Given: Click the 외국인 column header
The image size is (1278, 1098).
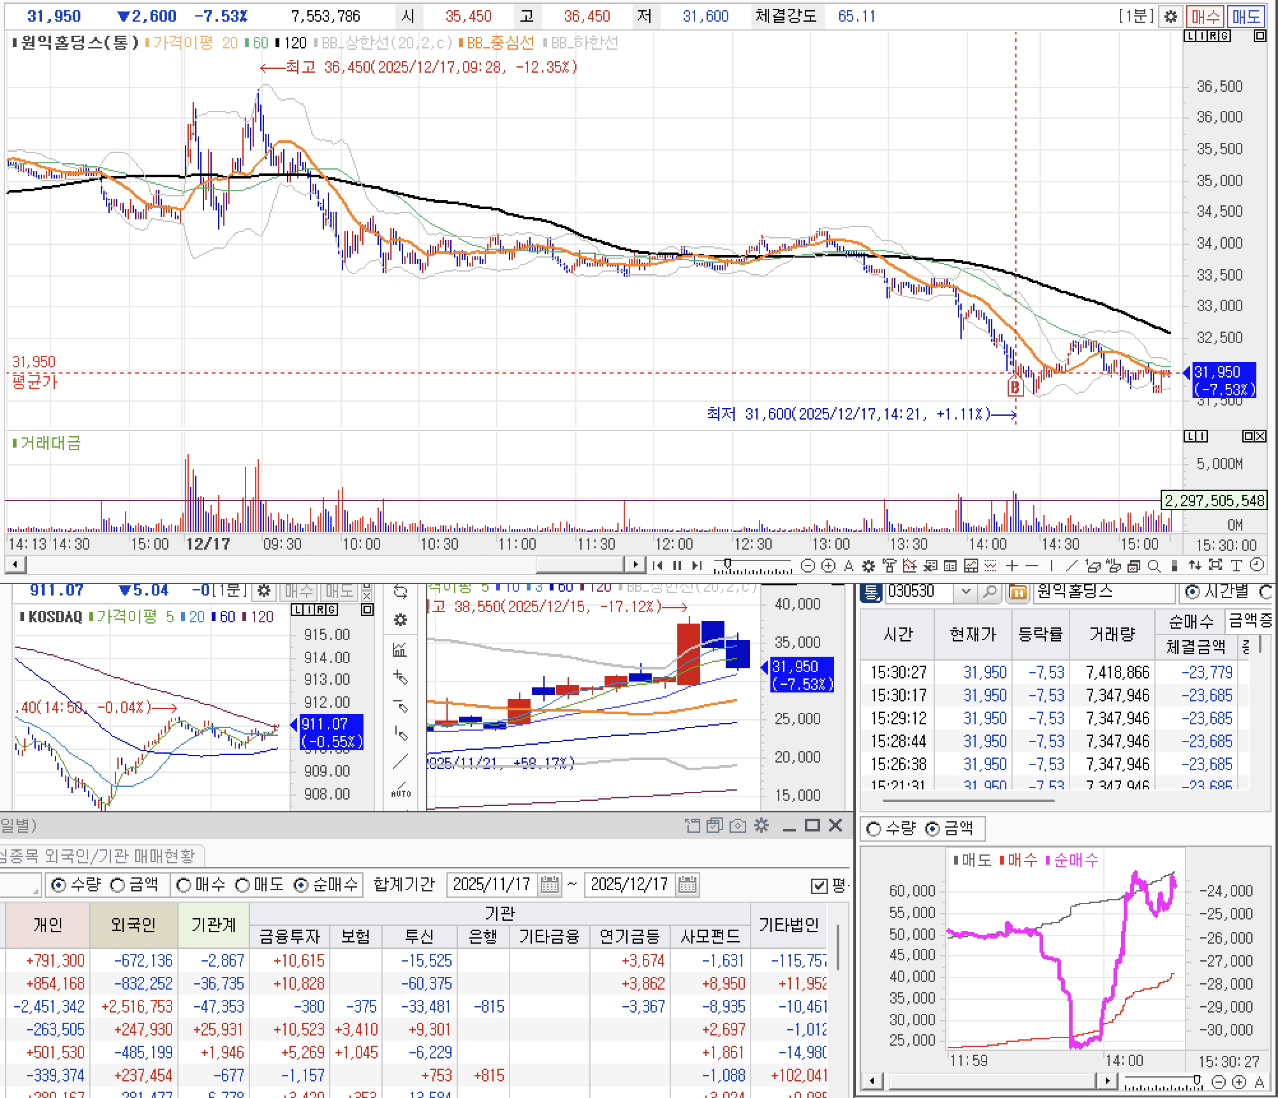Looking at the screenshot, I should (133, 925).
